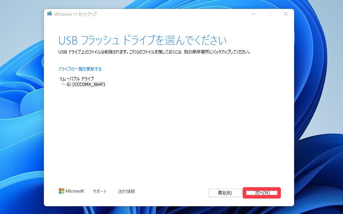Minimize the Windows 11 setup window
Image resolution: width=343 pixels, height=214 pixels.
(x=253, y=14)
